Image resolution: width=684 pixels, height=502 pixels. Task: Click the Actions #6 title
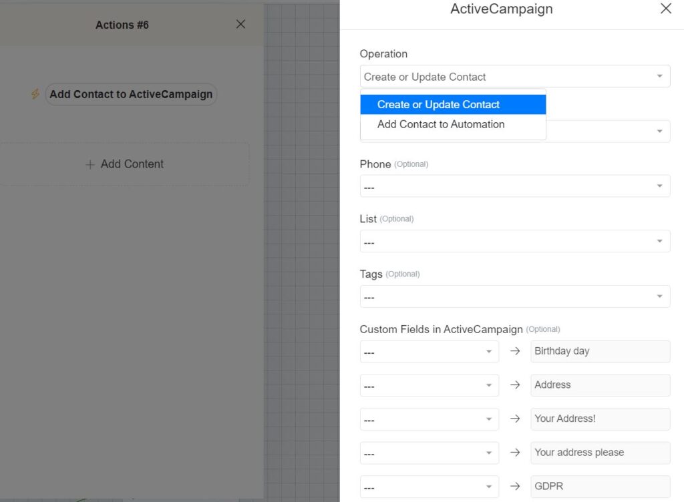coord(122,25)
